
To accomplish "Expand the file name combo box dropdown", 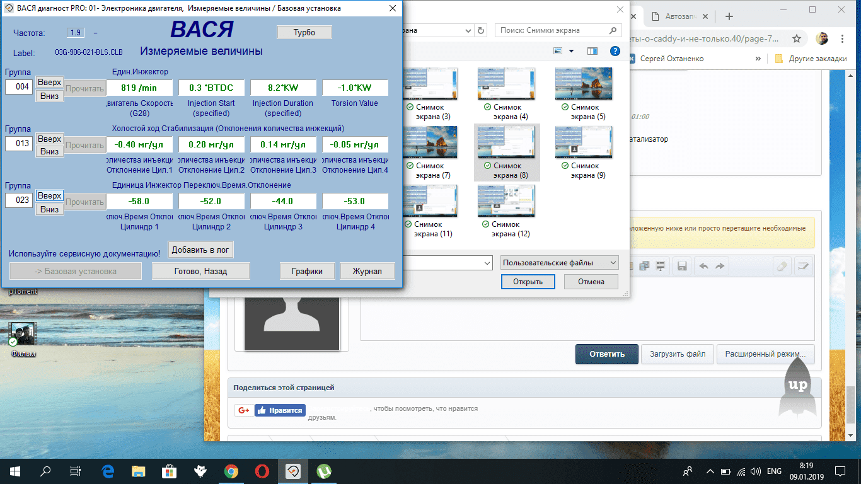I will click(485, 262).
